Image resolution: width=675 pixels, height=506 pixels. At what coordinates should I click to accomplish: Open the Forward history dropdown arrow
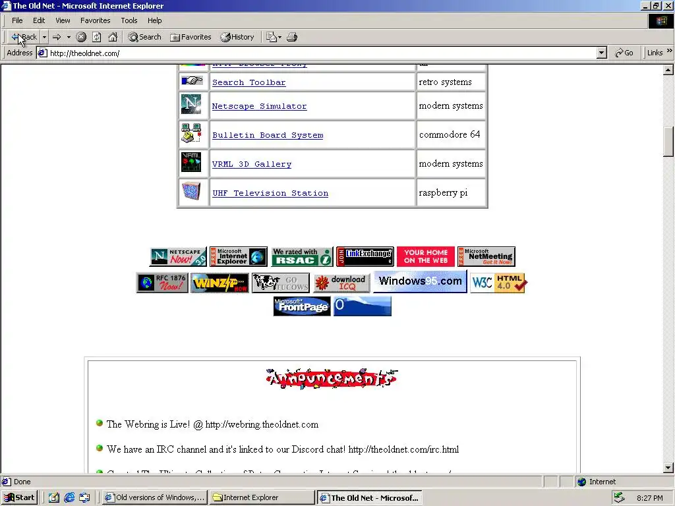coord(69,37)
